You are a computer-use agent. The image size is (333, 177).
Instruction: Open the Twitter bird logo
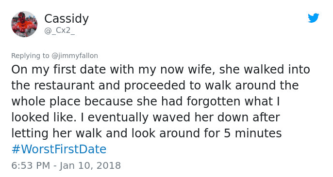314,18
